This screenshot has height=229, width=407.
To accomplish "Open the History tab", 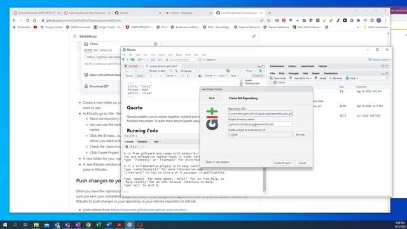I will [293, 66].
